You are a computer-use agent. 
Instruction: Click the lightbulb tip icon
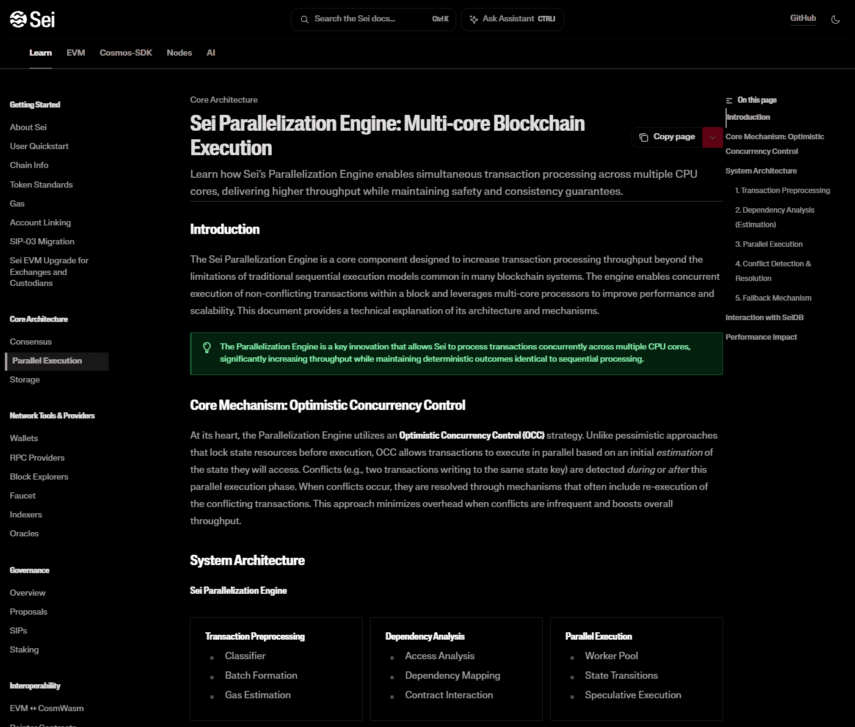(207, 348)
